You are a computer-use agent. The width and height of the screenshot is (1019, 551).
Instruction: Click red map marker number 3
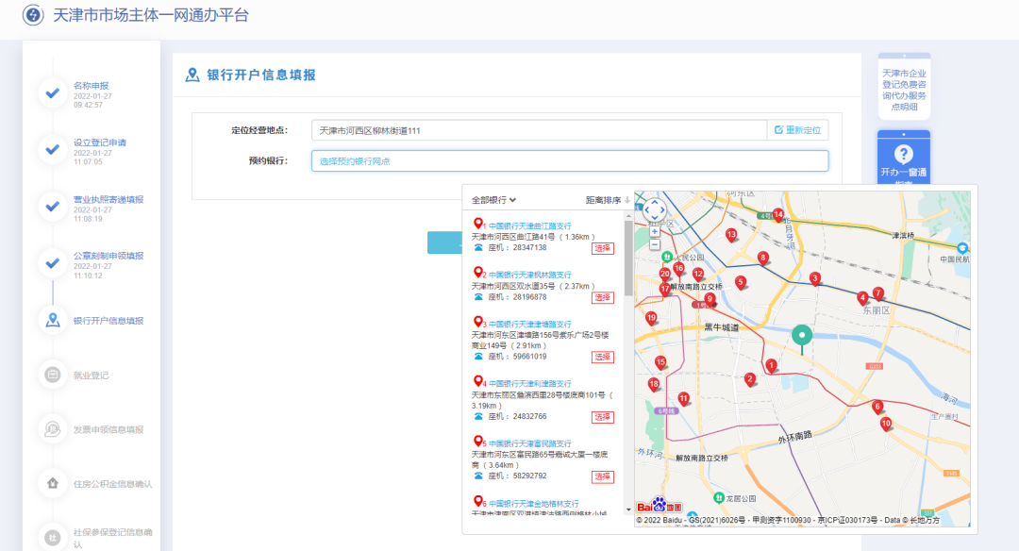click(815, 279)
